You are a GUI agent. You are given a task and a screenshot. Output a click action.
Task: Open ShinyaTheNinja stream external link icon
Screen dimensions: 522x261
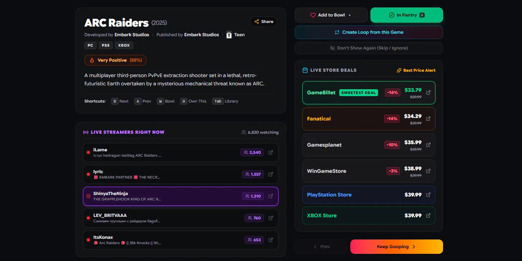click(271, 196)
